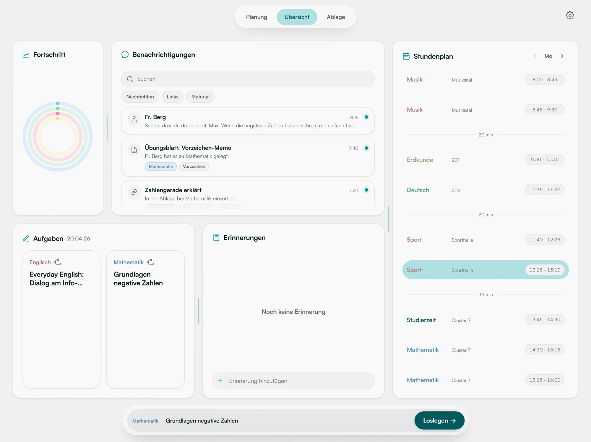Open Grundlagen negative Zahlen task card
The width and height of the screenshot is (591, 442).
pos(145,319)
